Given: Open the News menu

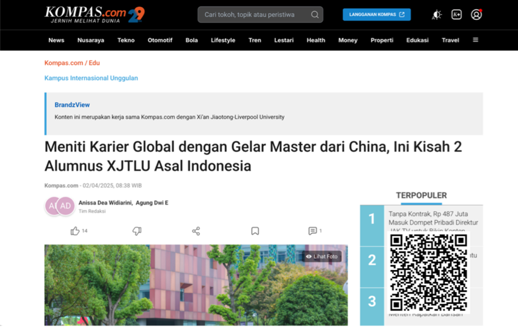Looking at the screenshot, I should pos(56,40).
